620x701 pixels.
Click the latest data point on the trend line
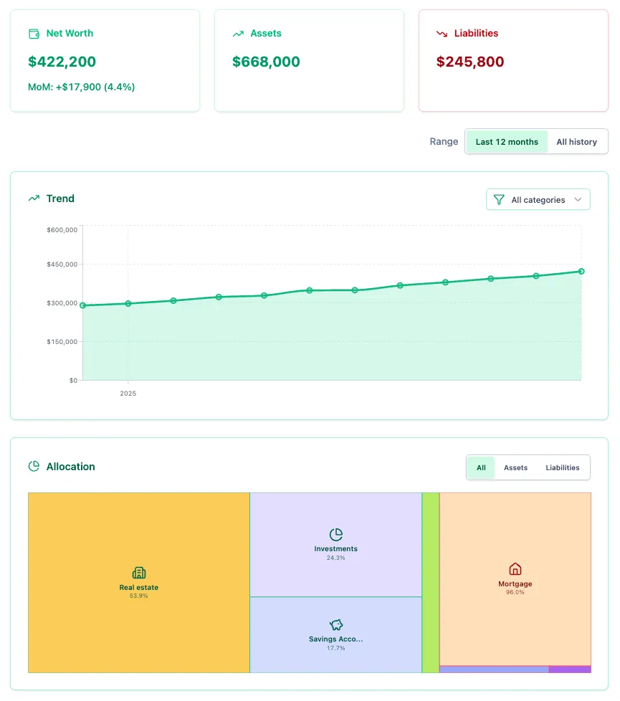click(x=581, y=272)
